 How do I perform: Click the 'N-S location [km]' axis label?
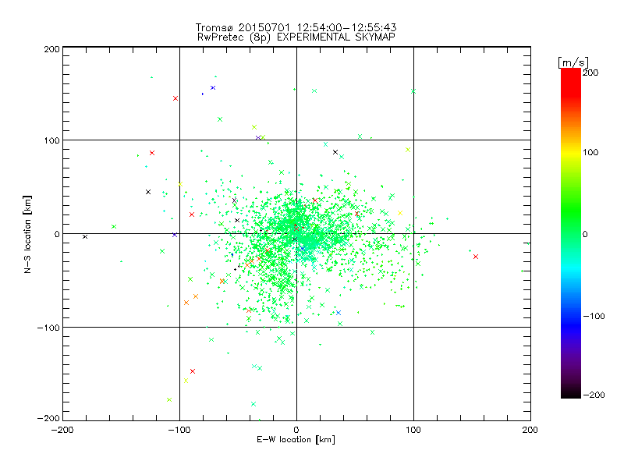click(x=27, y=235)
